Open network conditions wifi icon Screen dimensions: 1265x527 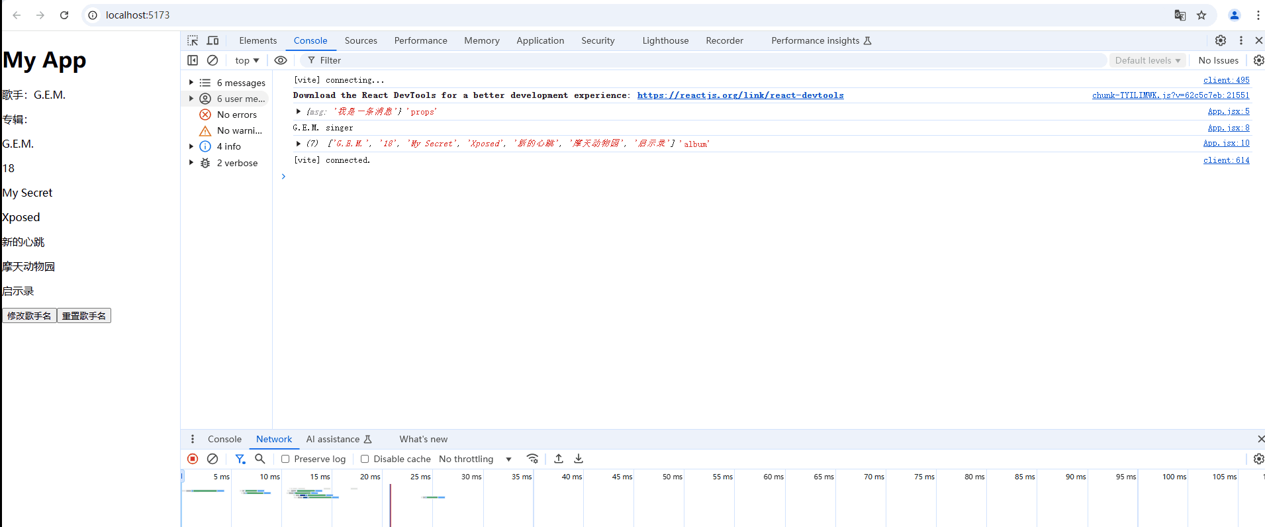[532, 459]
